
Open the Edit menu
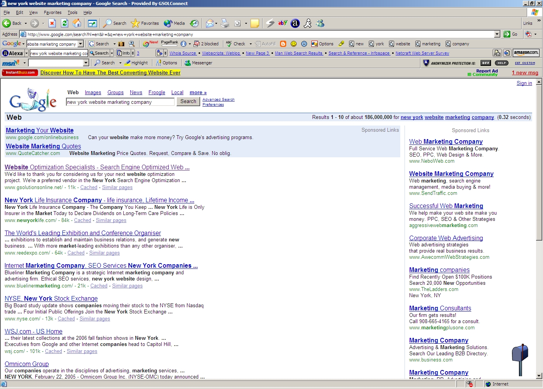[19, 12]
